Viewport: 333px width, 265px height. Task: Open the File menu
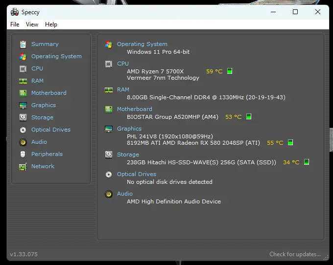tap(15, 24)
